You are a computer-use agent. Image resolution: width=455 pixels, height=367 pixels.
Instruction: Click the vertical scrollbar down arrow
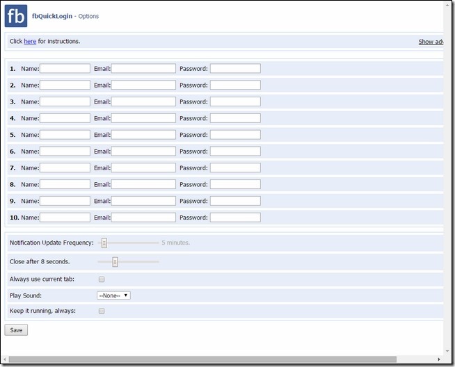(447, 351)
